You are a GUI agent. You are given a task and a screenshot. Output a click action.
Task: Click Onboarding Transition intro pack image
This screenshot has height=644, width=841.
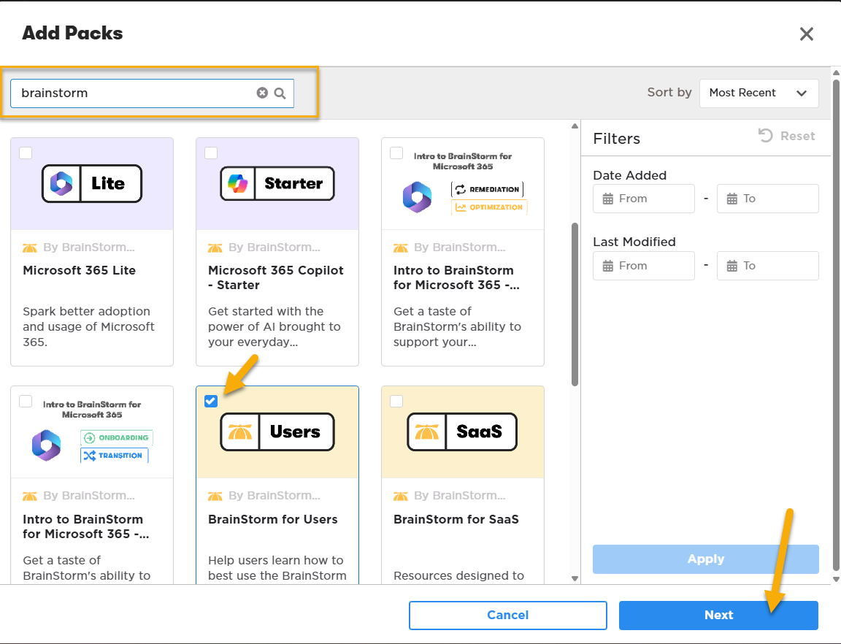pos(92,432)
